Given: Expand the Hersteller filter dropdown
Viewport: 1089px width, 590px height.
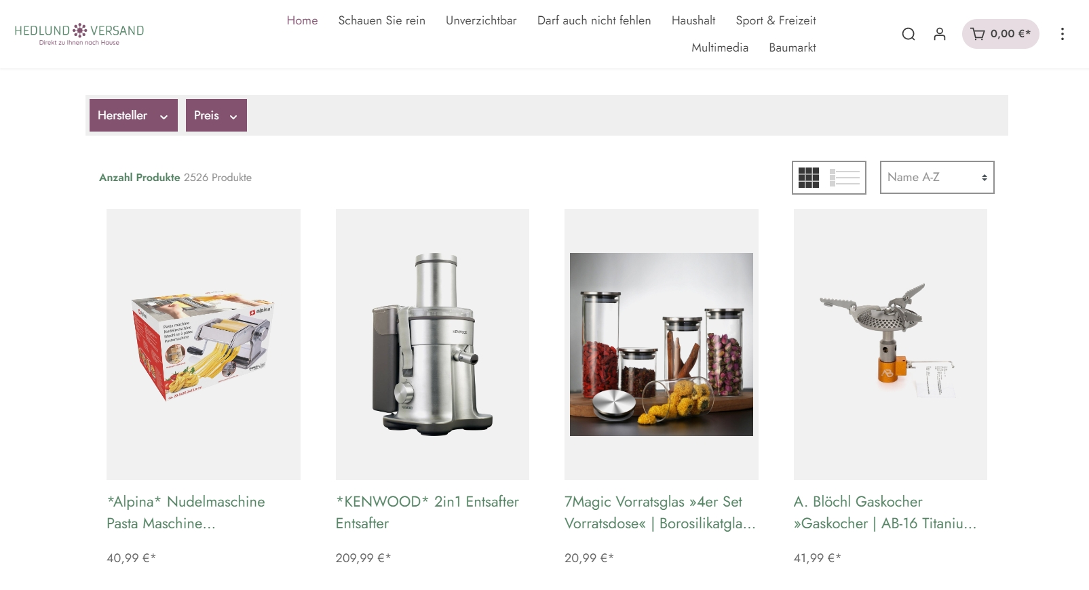Looking at the screenshot, I should pos(134,115).
